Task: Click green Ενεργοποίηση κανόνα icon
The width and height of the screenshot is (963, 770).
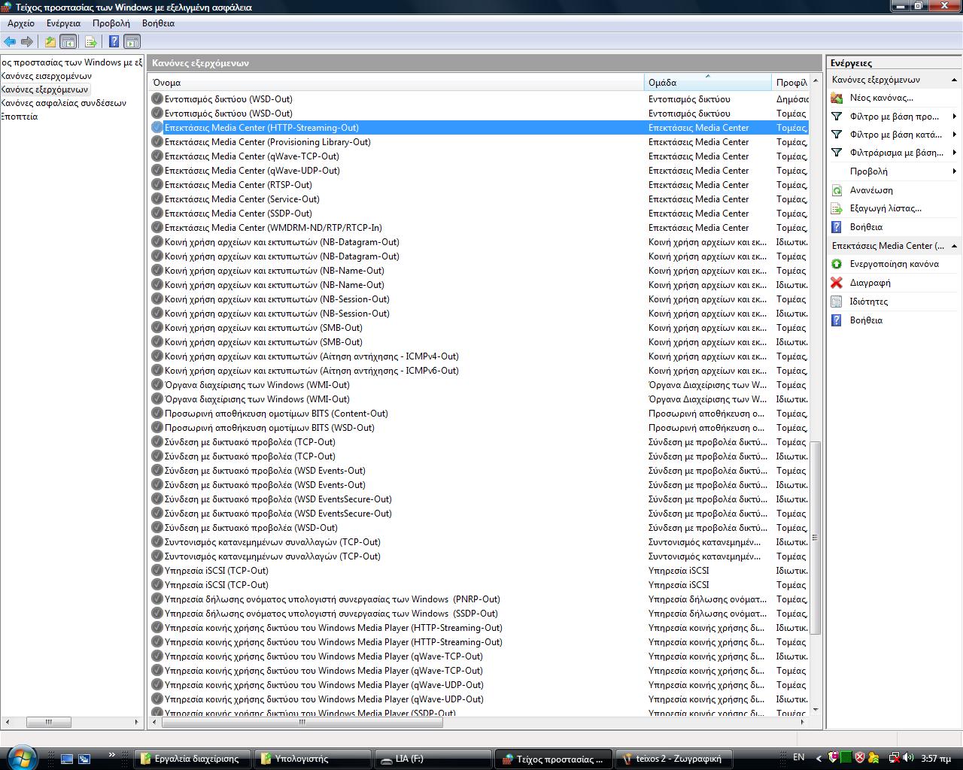Action: 837,264
